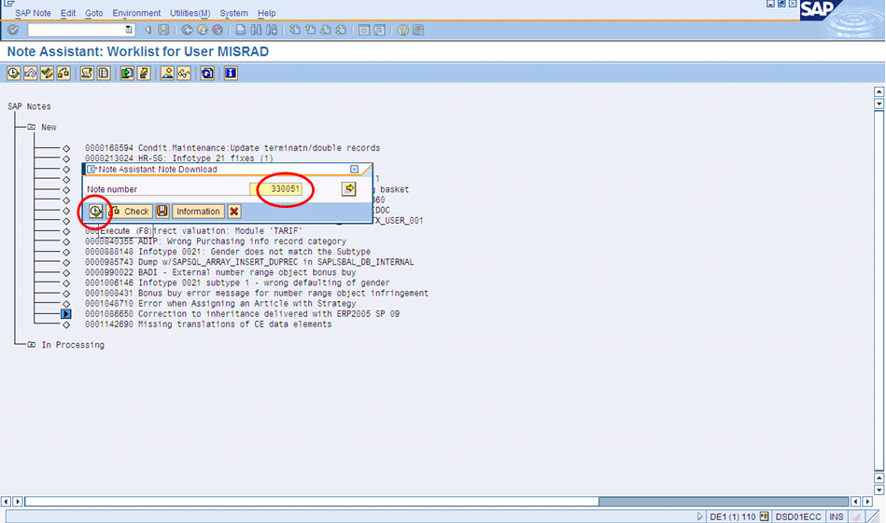The width and height of the screenshot is (886, 523).
Task: Open the Goto menu
Action: (x=93, y=13)
